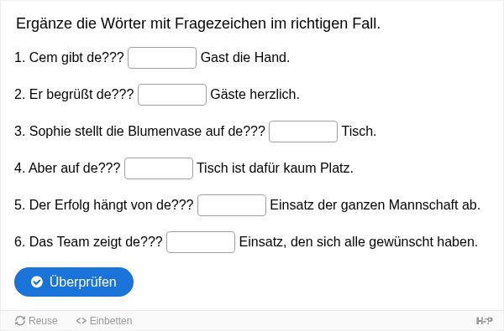The width and height of the screenshot is (504, 331).
Task: Focus the blank before 'Gäste herzlich'
Action: (172, 95)
